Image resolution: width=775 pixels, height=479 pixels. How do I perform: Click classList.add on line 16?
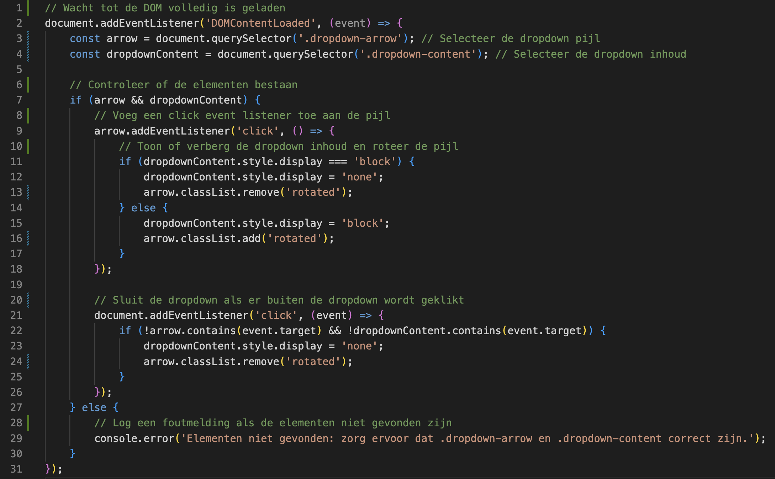(x=221, y=238)
